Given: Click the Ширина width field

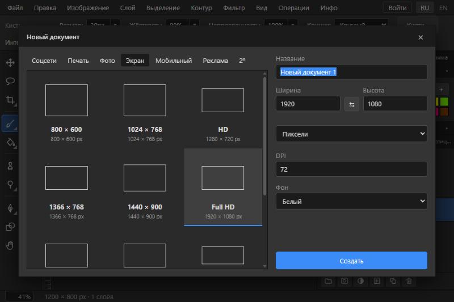Looking at the screenshot, I should pos(308,104).
